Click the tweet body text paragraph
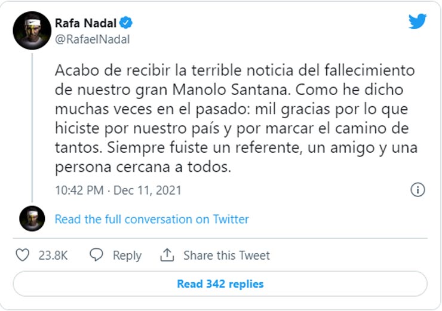Image resolution: width=442 pixels, height=311 pixels. pos(234,118)
